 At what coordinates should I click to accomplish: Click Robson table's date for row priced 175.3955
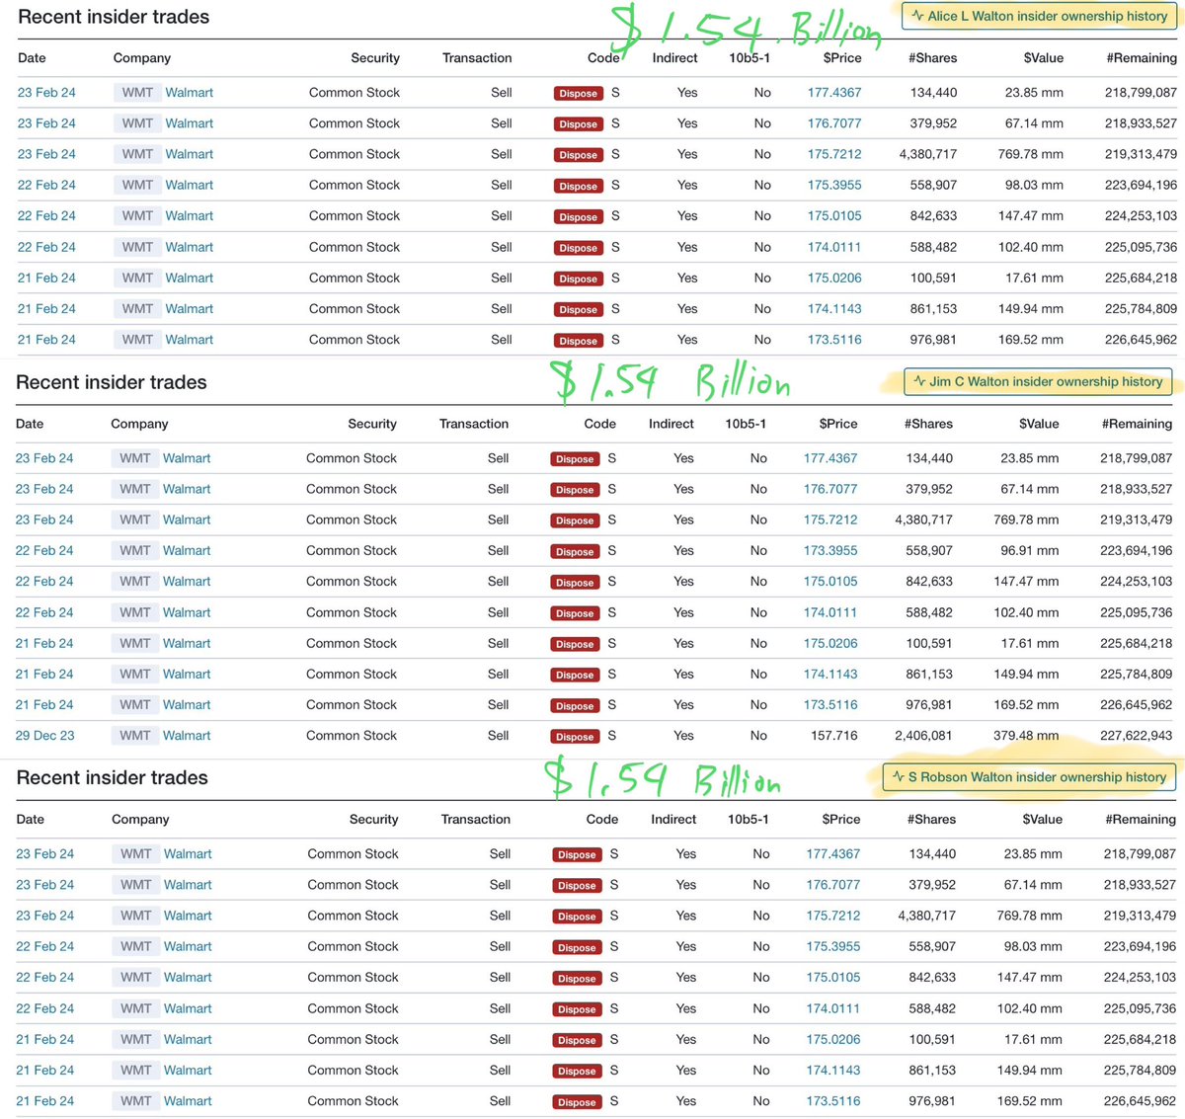pyautogui.click(x=45, y=946)
